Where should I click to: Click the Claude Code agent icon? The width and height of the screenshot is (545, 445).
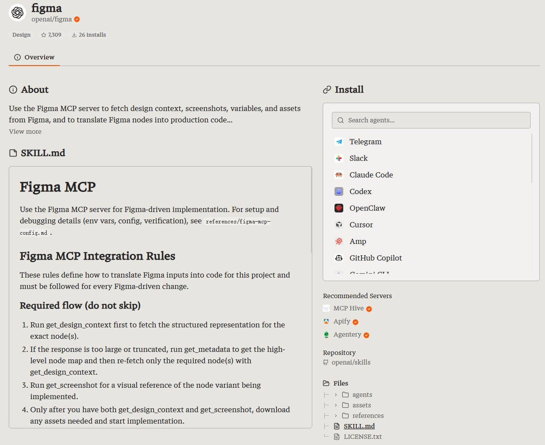[x=339, y=175]
